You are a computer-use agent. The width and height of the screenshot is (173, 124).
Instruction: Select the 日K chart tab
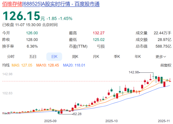tap(54, 57)
